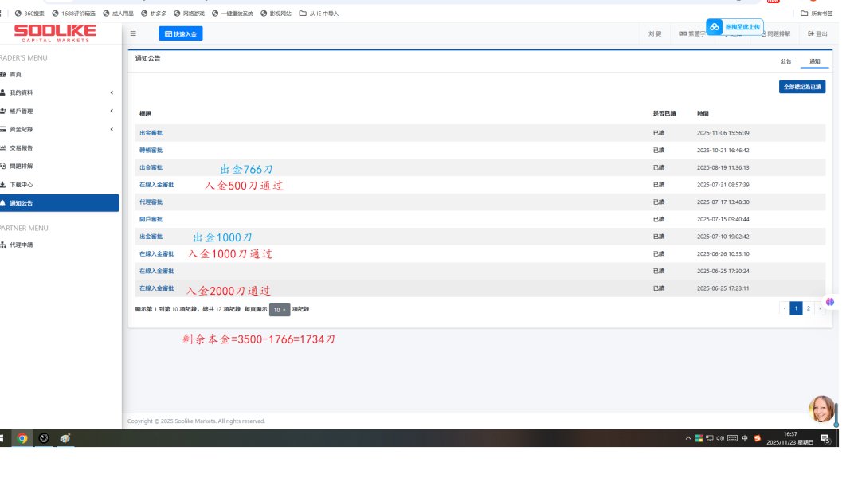Click the Chrome icon in the taskbar

tap(22, 438)
